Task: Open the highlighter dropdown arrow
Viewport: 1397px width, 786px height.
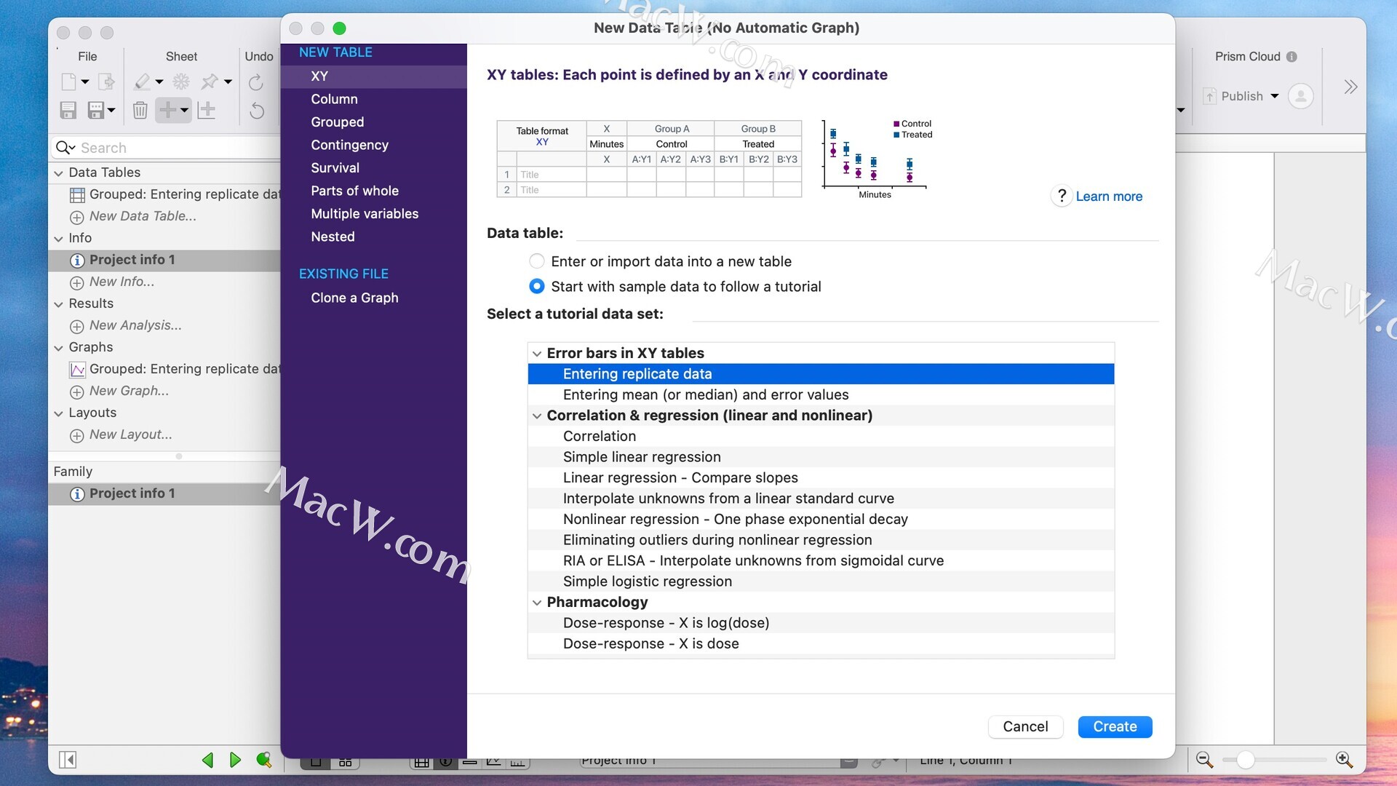Action: coord(159,82)
